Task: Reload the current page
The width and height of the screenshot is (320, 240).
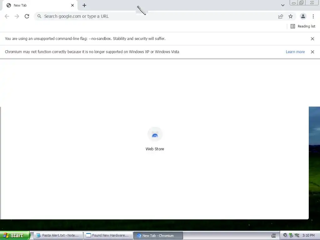Action: coord(27,16)
